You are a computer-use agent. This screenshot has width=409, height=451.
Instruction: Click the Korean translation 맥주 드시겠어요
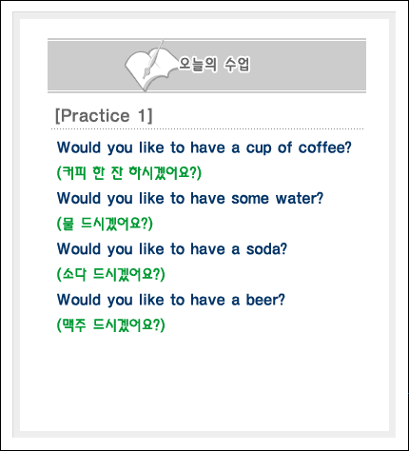click(110, 325)
